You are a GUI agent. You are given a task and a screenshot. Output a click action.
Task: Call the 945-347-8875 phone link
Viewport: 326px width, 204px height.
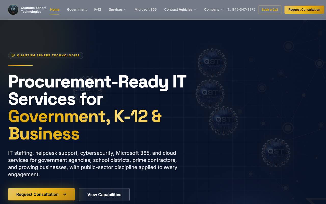coord(243,9)
